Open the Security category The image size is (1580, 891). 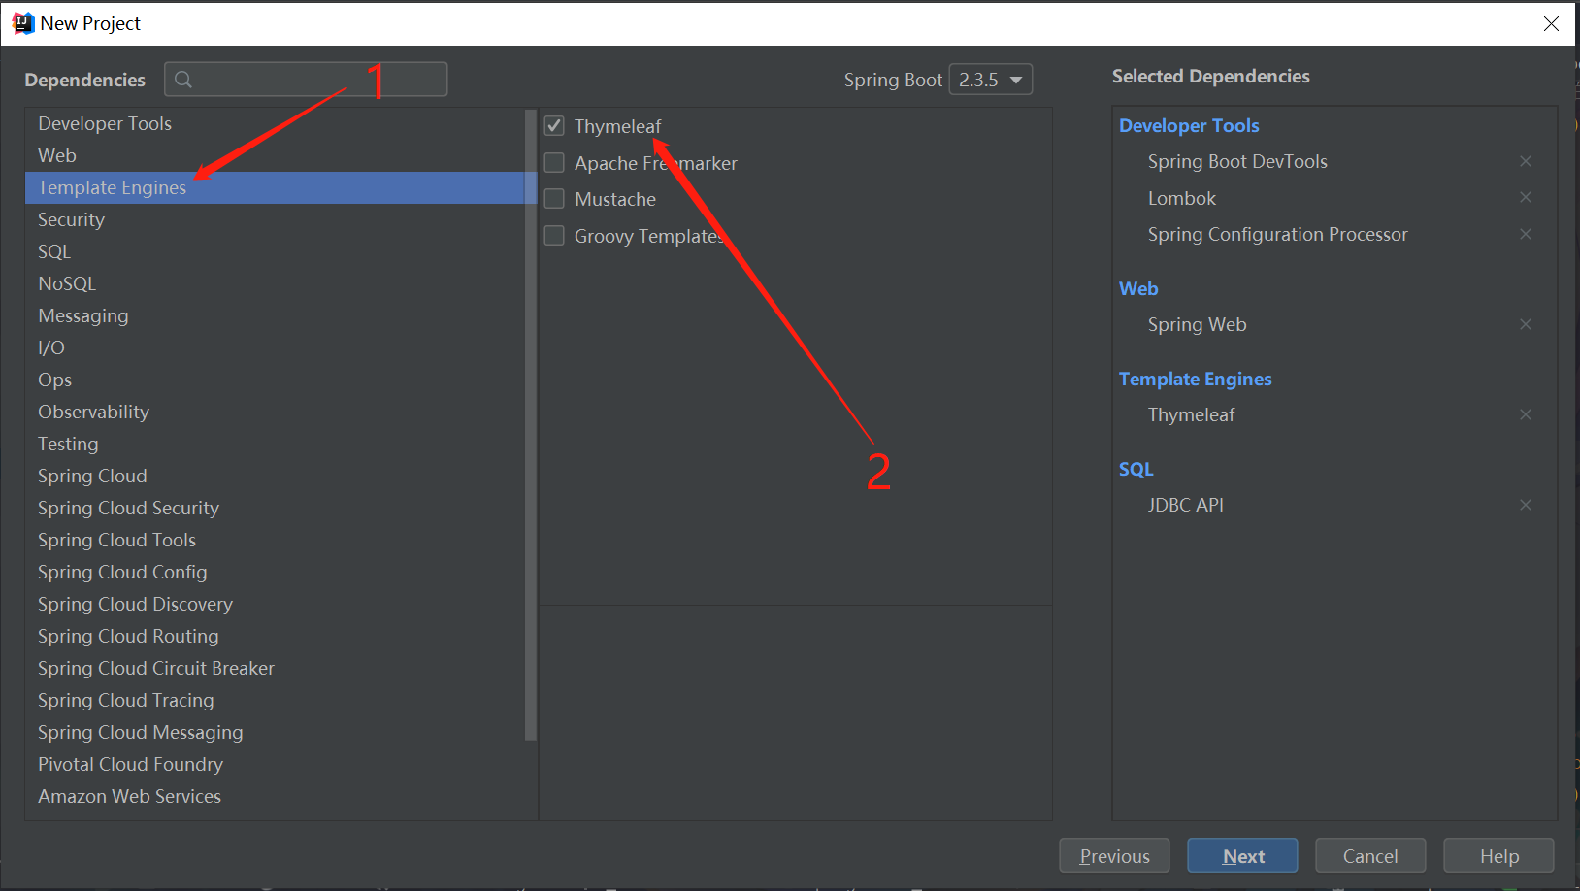pyautogui.click(x=275, y=219)
